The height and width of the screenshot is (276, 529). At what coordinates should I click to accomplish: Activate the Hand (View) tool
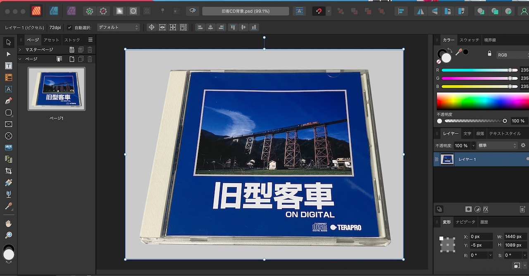coord(8,224)
